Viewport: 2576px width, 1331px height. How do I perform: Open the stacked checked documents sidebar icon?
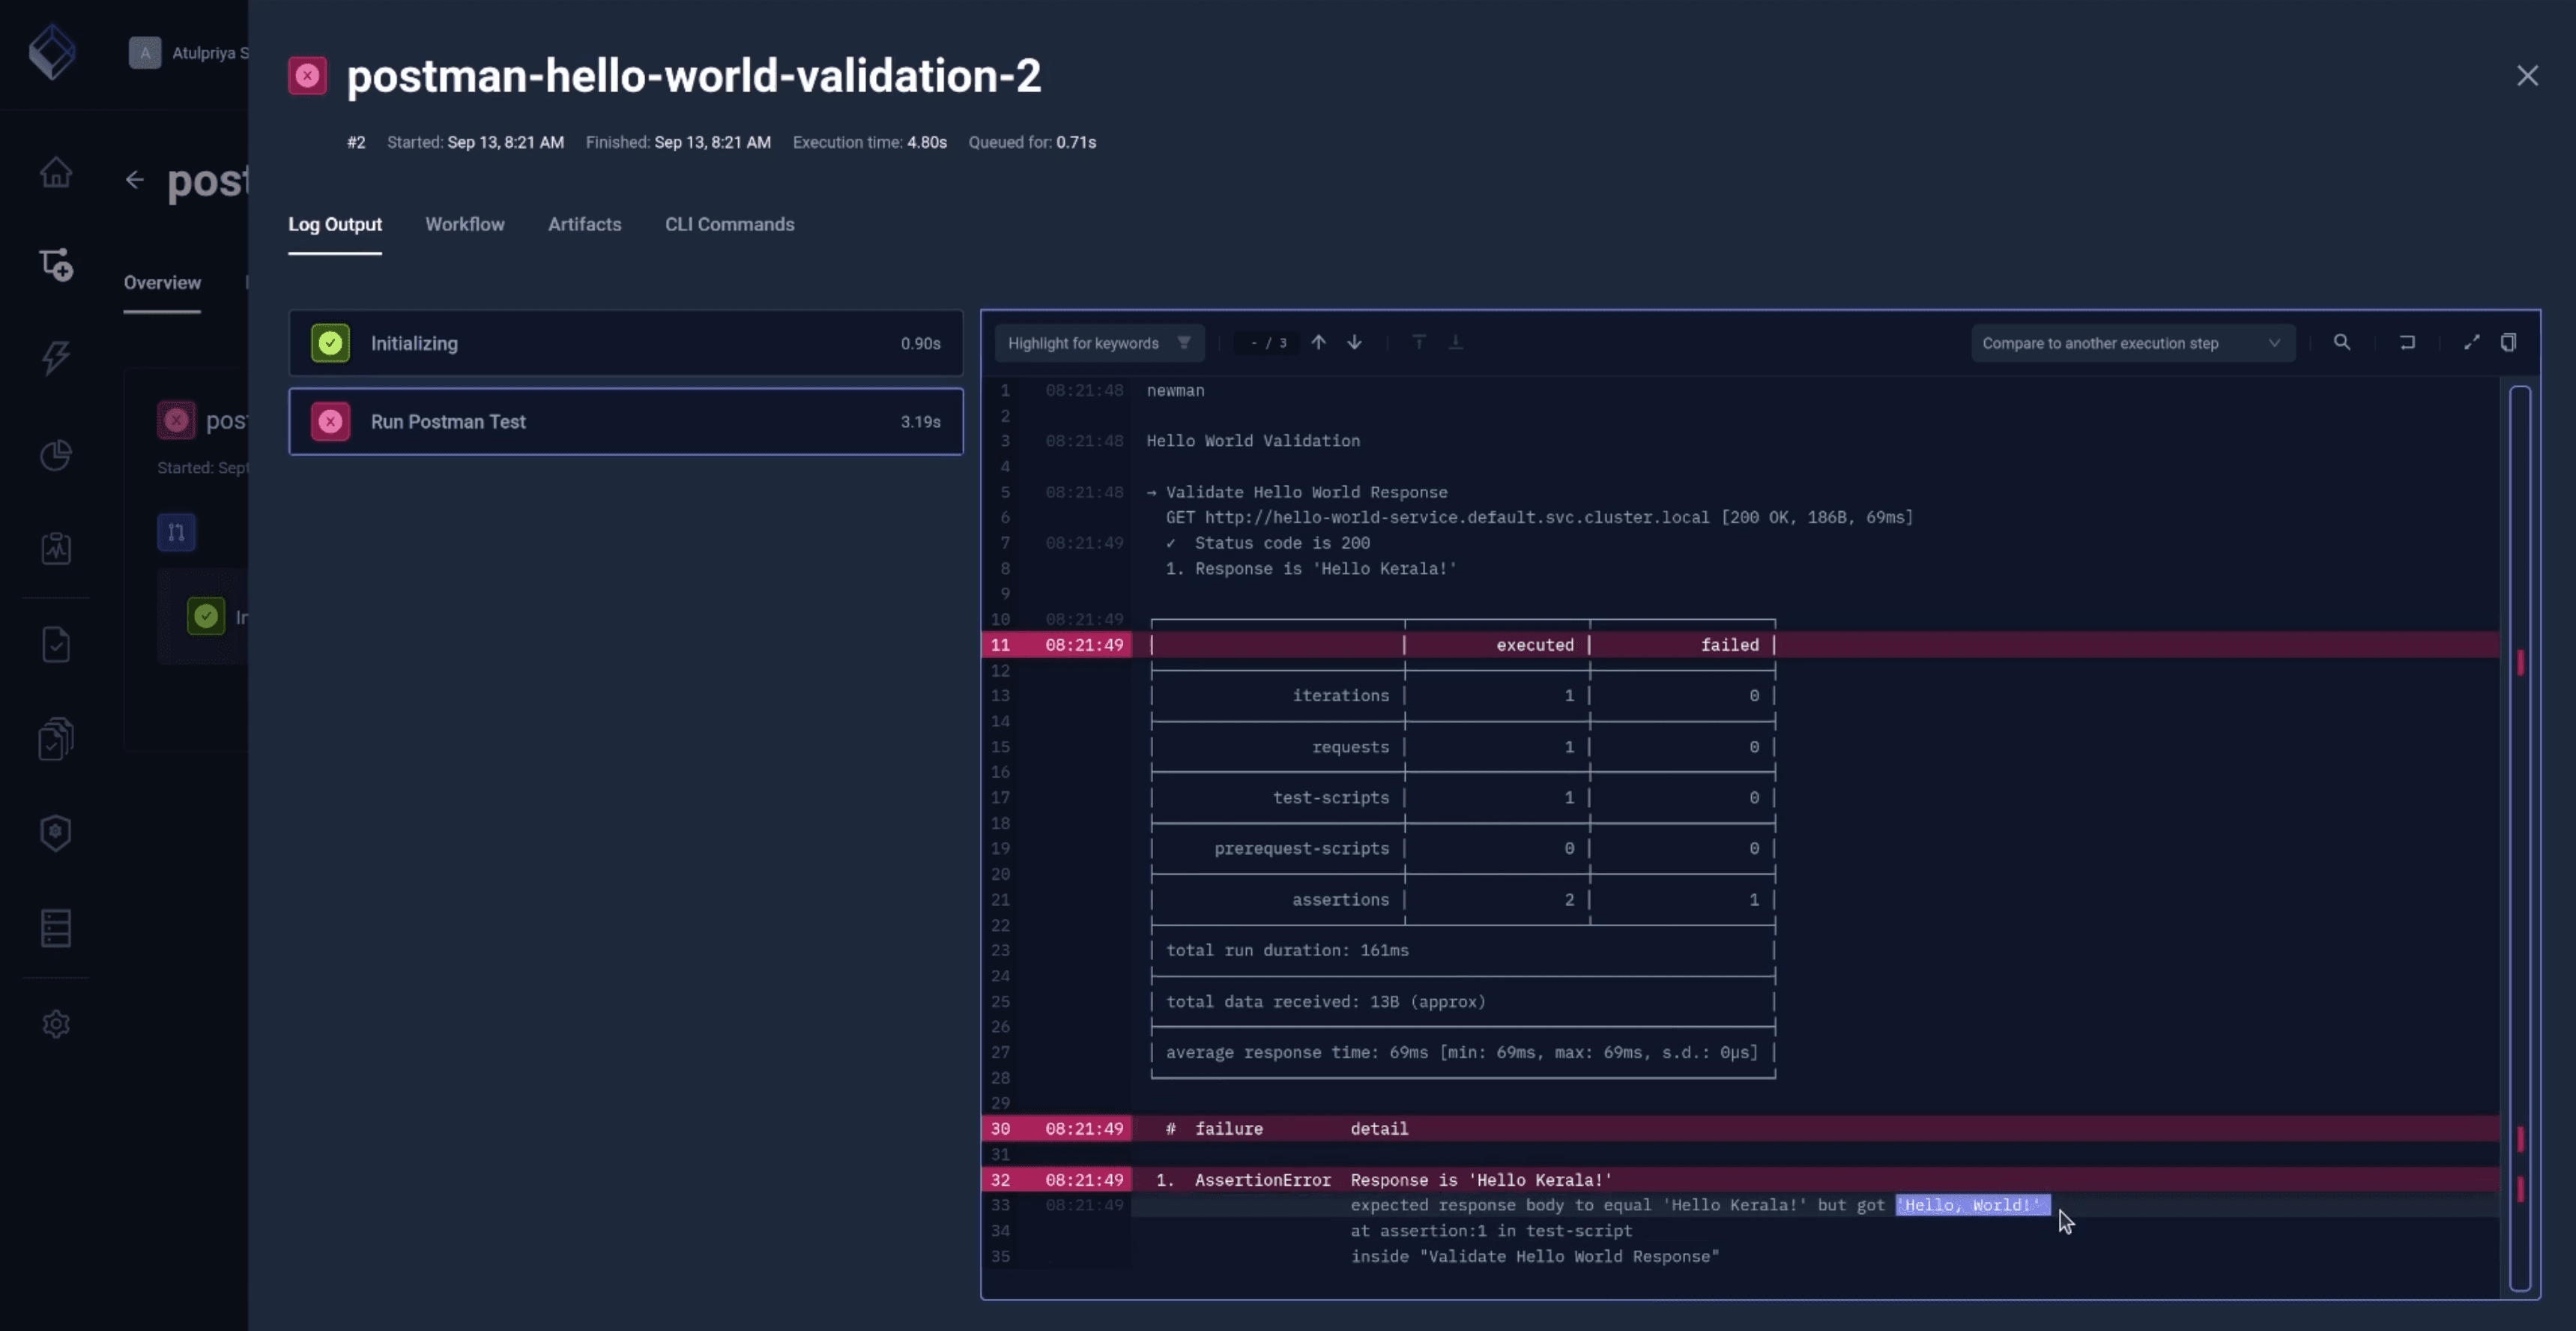click(x=56, y=738)
